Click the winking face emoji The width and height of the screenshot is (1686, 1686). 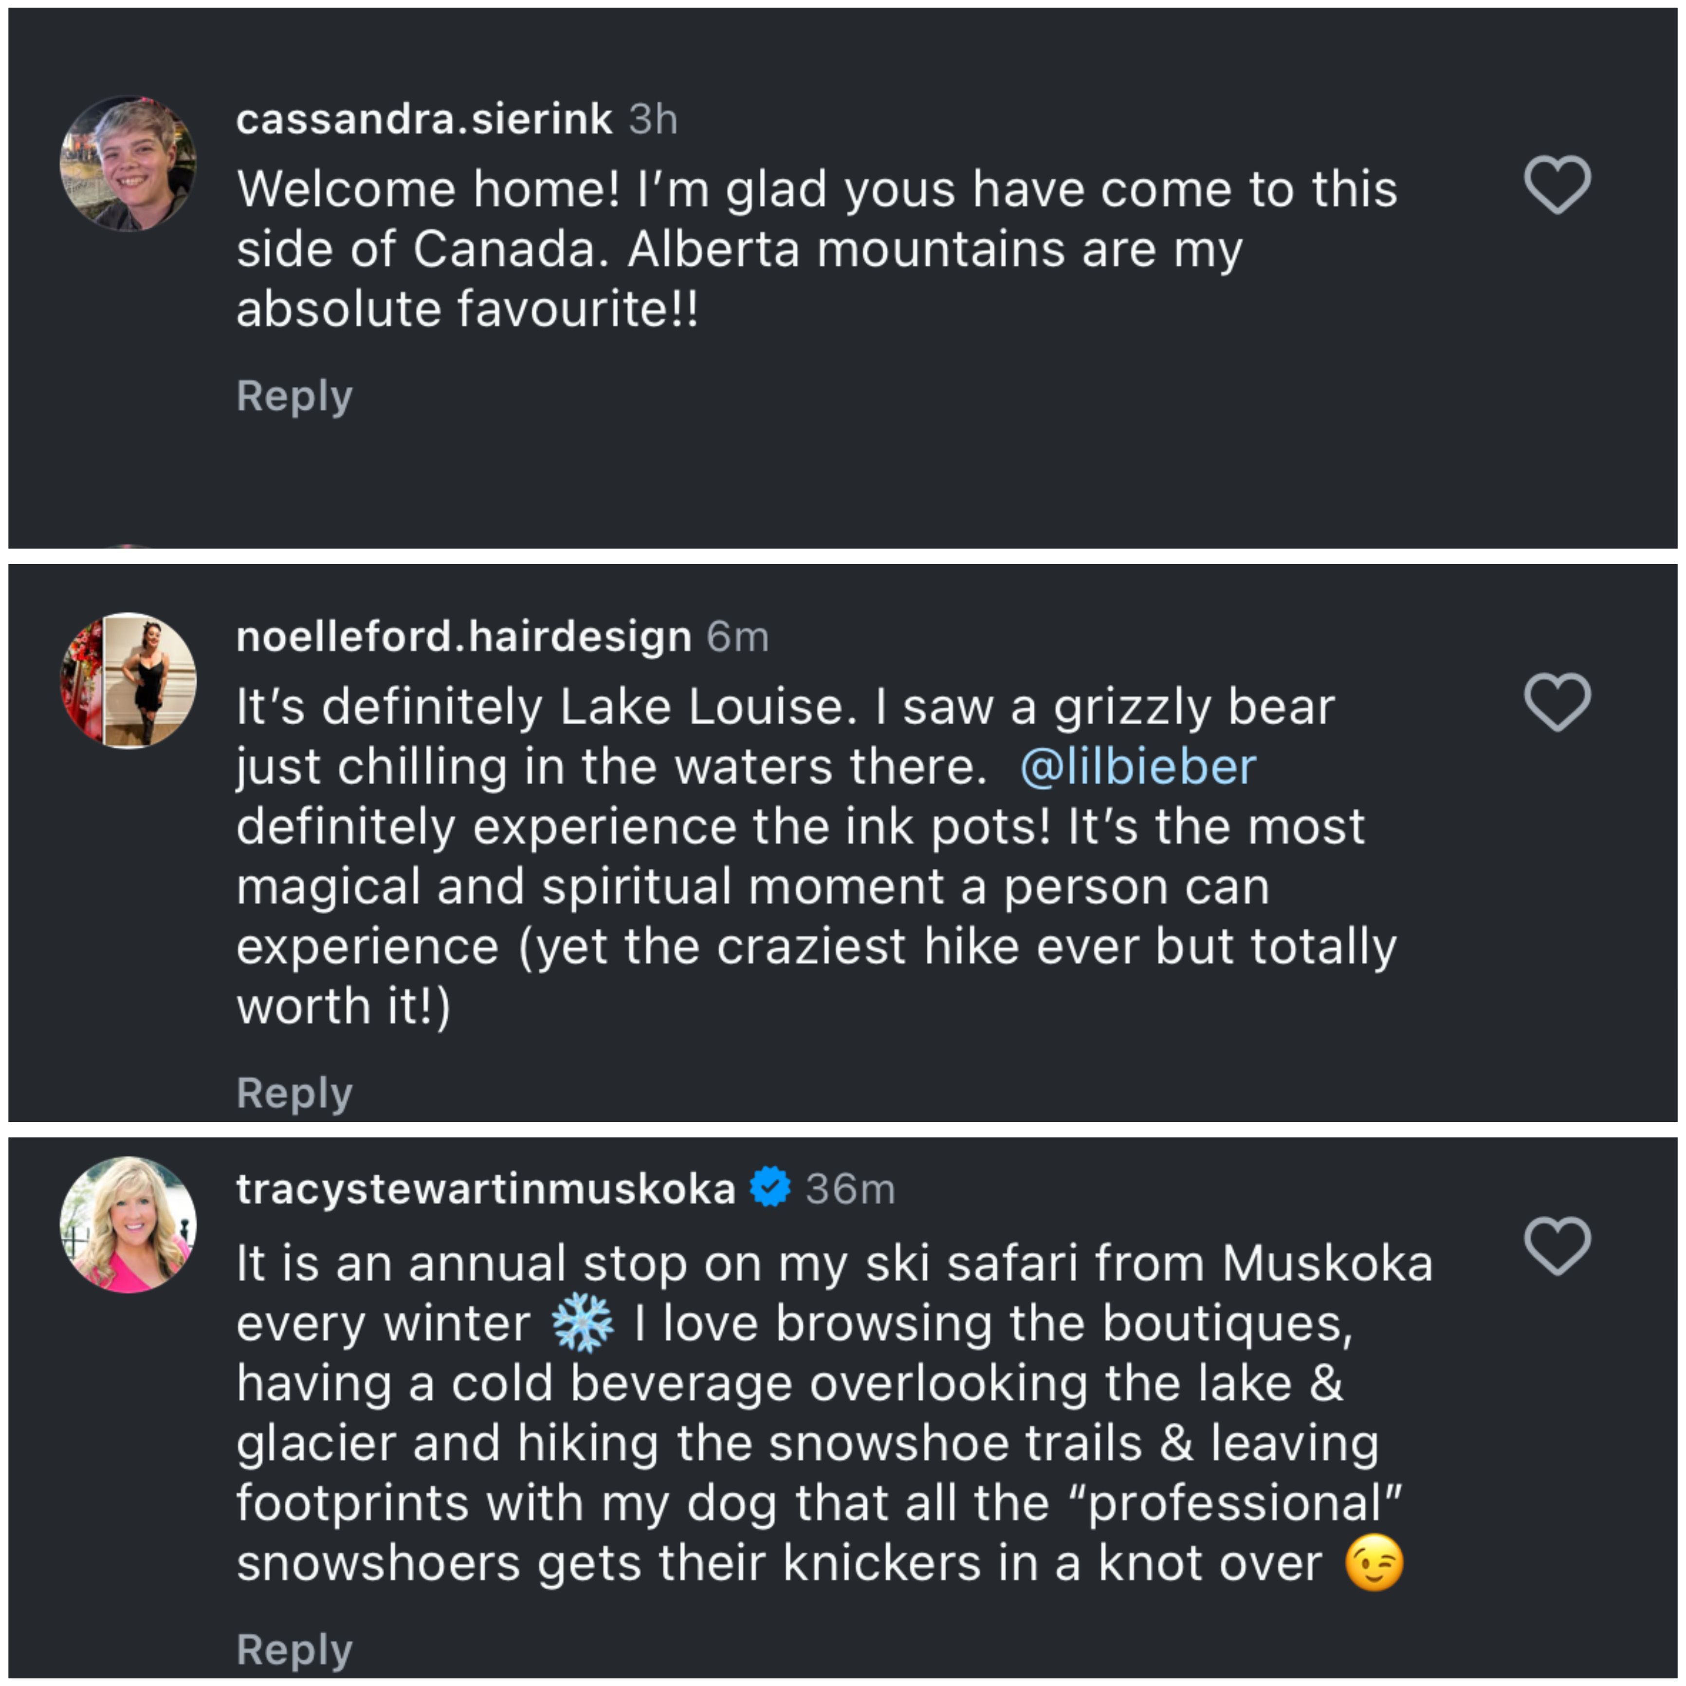1374,1563
